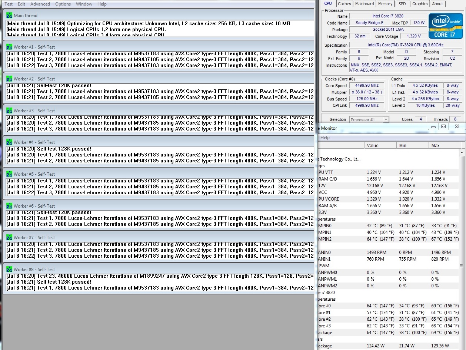
Task: Click the Worker #1 Self-Test window icon
Action: point(9,47)
